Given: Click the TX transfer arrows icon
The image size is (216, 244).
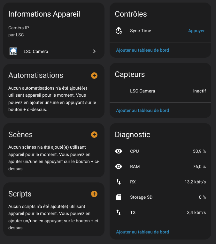Looking at the screenshot, I should tap(119, 212).
